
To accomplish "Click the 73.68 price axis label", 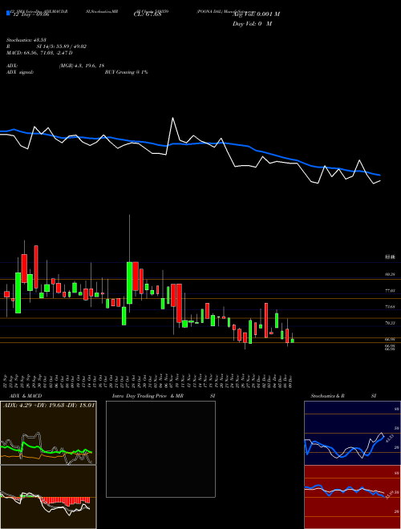I will tap(390, 307).
